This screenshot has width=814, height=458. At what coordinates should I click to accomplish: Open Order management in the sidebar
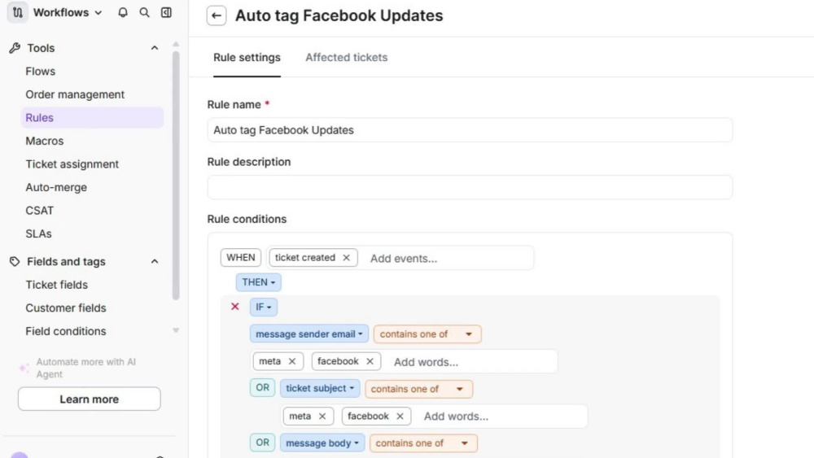click(x=75, y=94)
